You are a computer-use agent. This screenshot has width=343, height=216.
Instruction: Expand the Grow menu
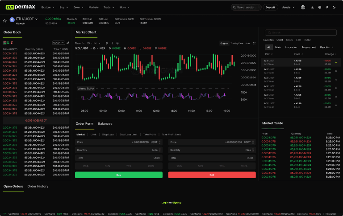coord(78,8)
